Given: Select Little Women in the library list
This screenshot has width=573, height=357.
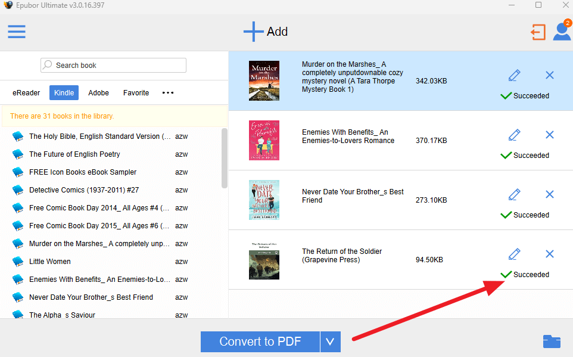Looking at the screenshot, I should (50, 262).
